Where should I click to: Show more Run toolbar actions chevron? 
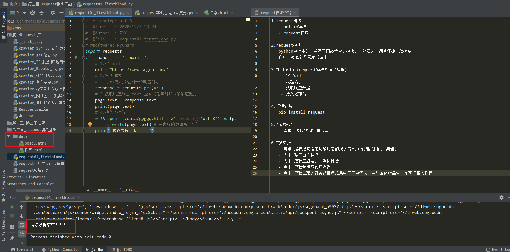tap(22, 243)
